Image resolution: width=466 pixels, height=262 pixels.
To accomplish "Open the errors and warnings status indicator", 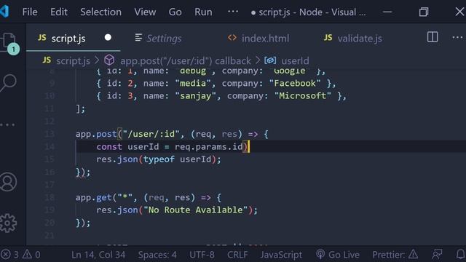I will pos(20,255).
